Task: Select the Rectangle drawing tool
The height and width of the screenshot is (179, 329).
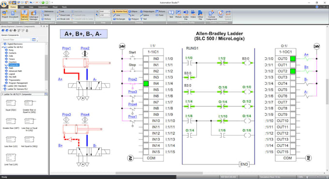Action: coord(119,19)
